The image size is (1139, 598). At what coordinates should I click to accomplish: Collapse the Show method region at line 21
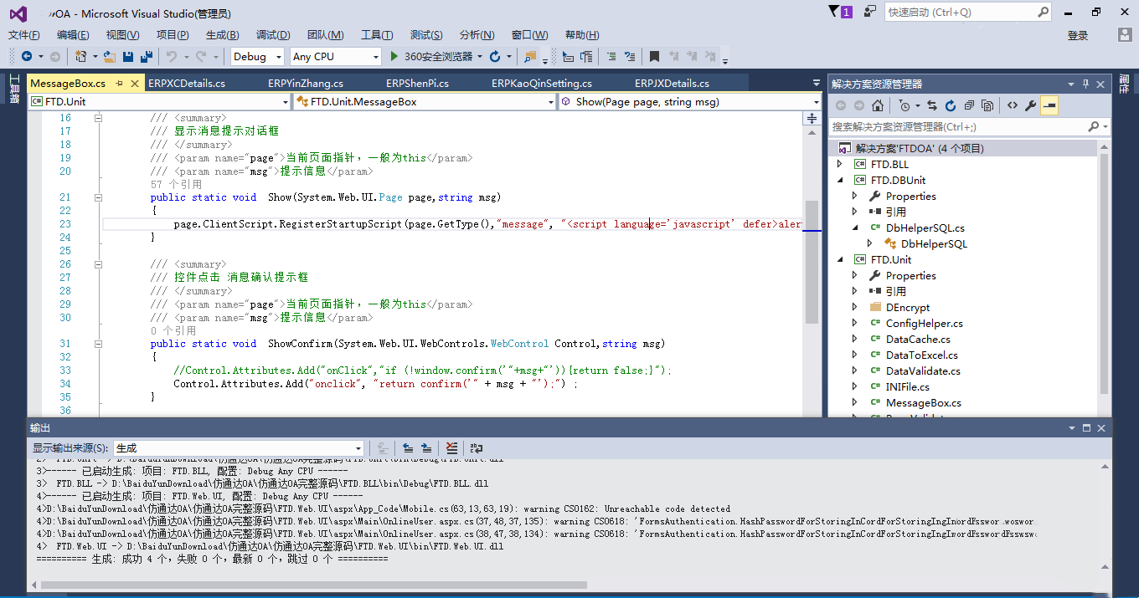[x=99, y=198]
